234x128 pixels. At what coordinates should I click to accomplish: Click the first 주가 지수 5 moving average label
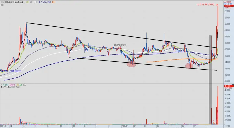pyautogui.click(x=20, y=2)
